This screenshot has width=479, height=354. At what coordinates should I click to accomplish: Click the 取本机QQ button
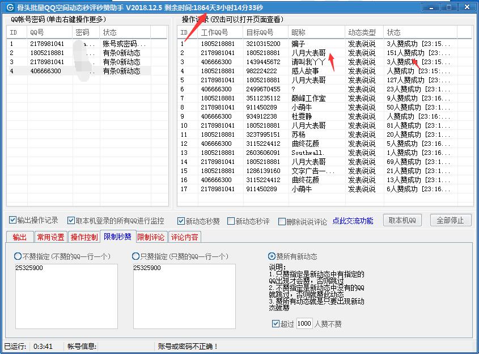(402, 220)
